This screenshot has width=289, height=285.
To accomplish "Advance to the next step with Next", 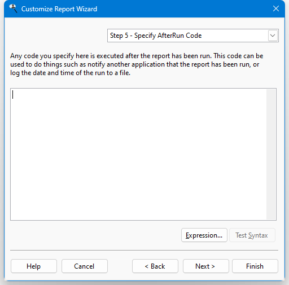I will pos(206,266).
